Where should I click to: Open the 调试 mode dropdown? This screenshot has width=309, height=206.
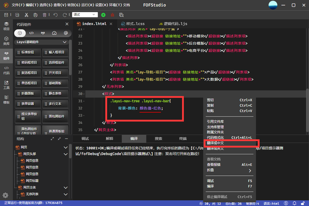pyautogui.click(x=85, y=15)
